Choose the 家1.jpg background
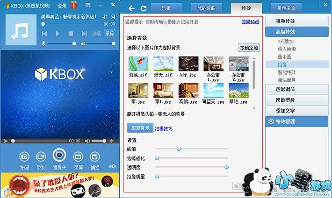The height and width of the screenshot is (198, 332). (x=163, y=90)
